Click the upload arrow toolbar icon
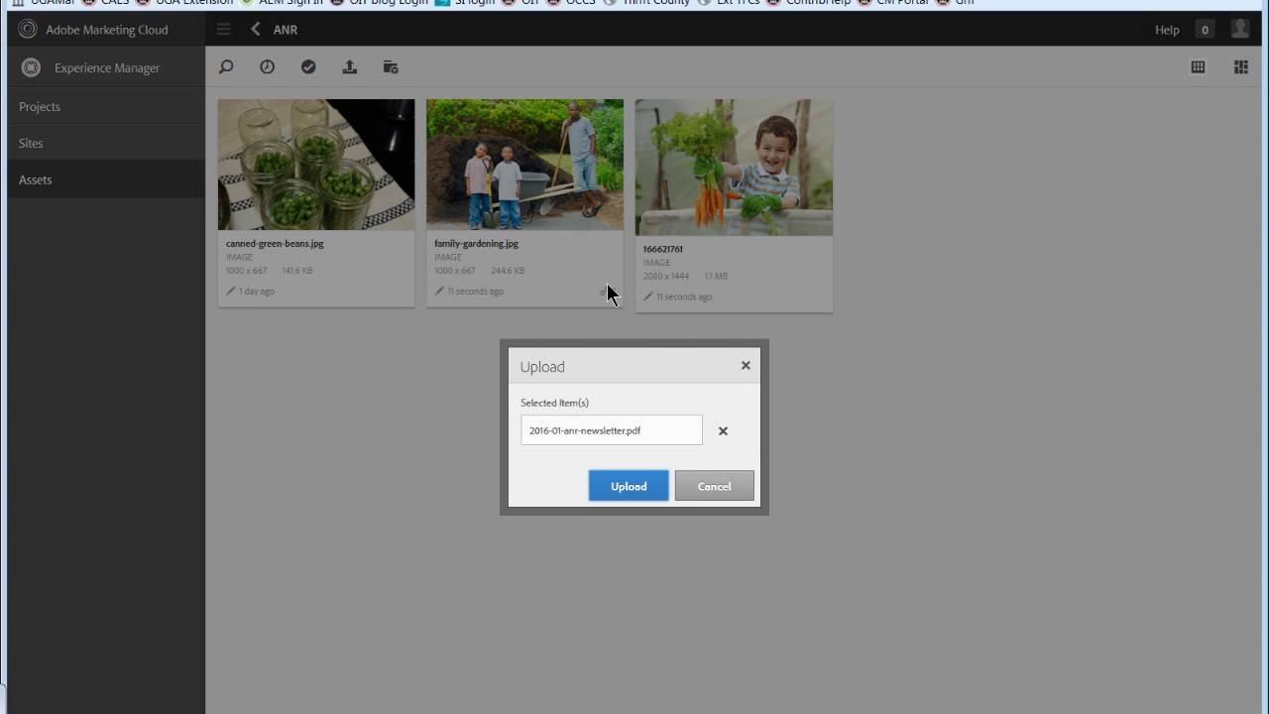 point(350,67)
